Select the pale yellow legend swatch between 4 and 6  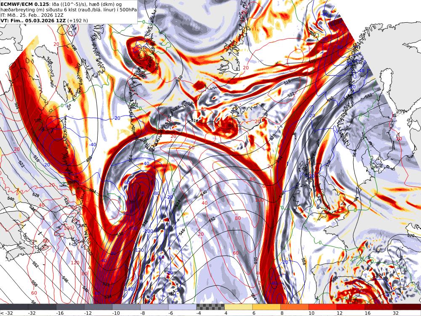click(239, 307)
